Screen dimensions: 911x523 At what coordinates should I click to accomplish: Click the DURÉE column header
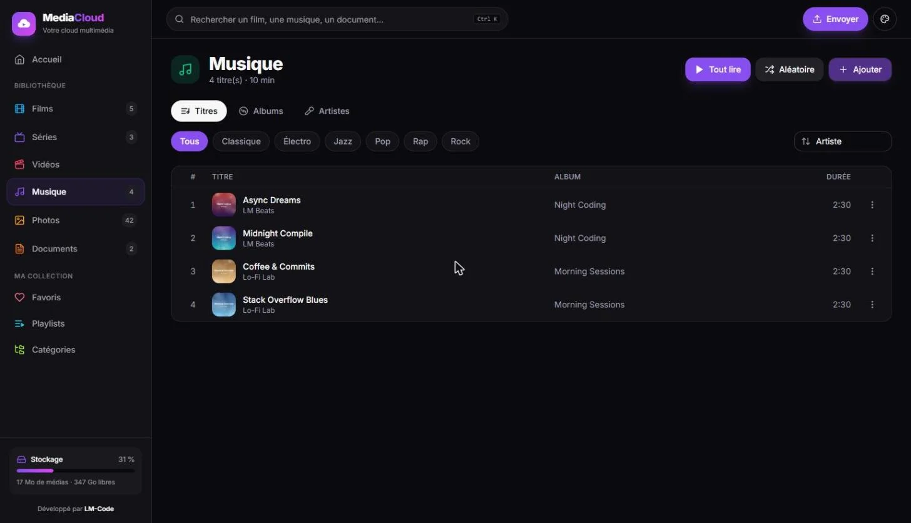838,177
